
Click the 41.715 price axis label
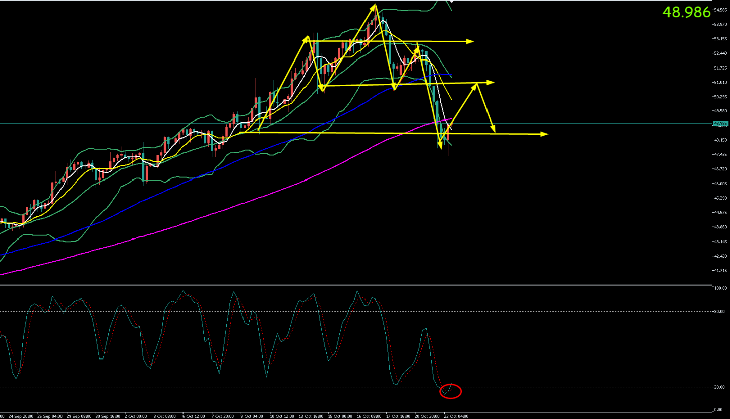720,271
